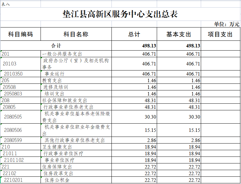This screenshot has width=241, height=184.
Task: Click code cell 210
Action: tap(21, 147)
